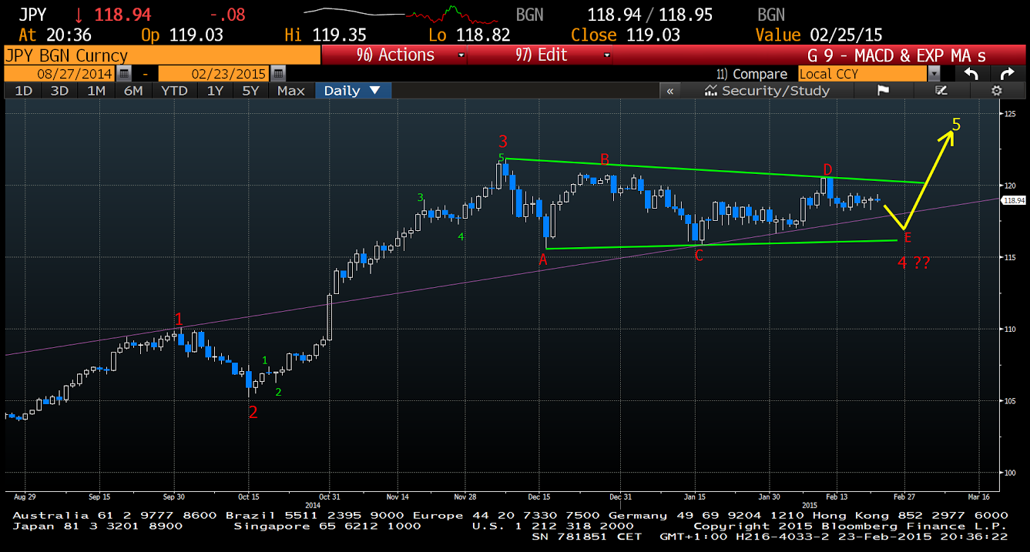Open the Local CCY currency dropdown
Image resolution: width=1030 pixels, height=552 pixels.
pos(934,74)
